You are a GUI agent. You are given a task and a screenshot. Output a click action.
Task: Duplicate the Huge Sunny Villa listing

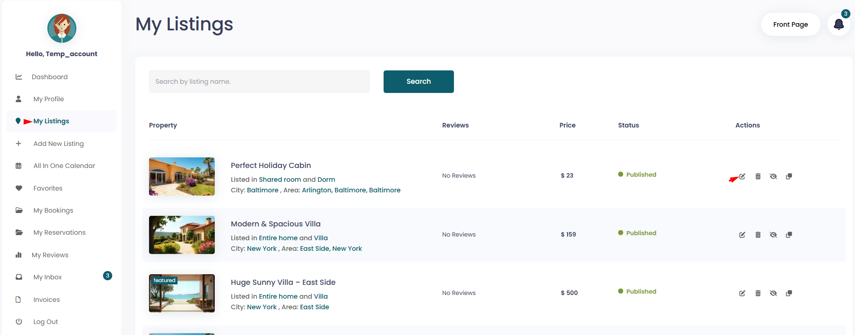coord(789,294)
